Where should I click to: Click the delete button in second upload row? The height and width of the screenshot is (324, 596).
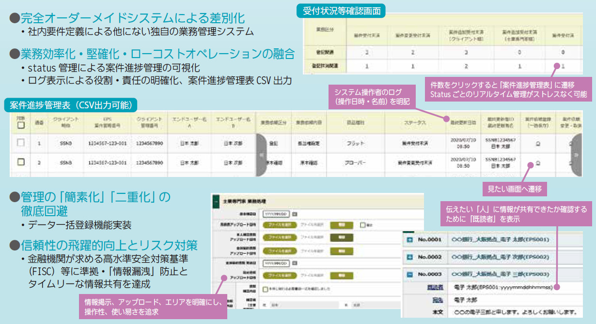pos(342,237)
